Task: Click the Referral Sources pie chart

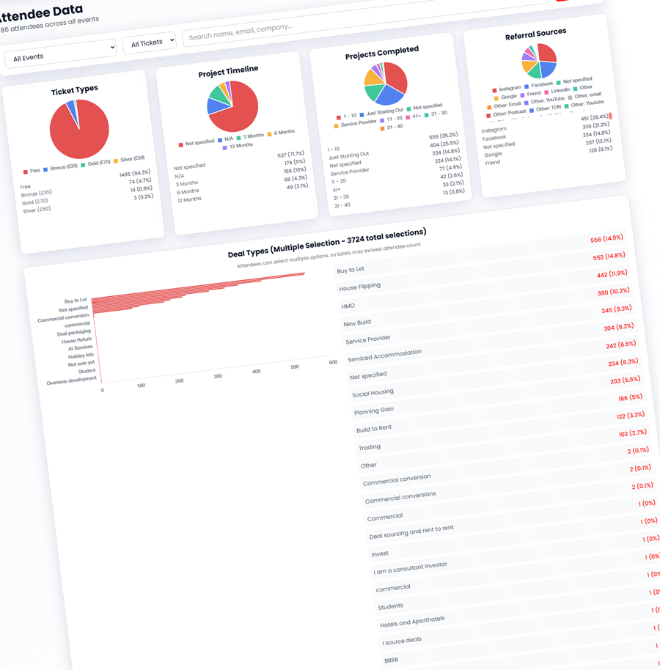Action: click(x=539, y=60)
